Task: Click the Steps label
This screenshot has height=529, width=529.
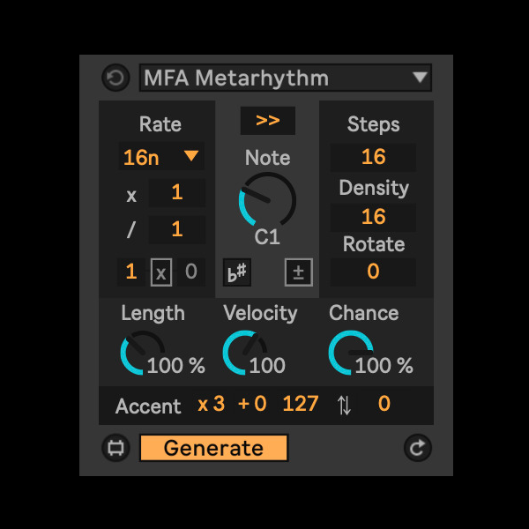Action: pyautogui.click(x=374, y=124)
